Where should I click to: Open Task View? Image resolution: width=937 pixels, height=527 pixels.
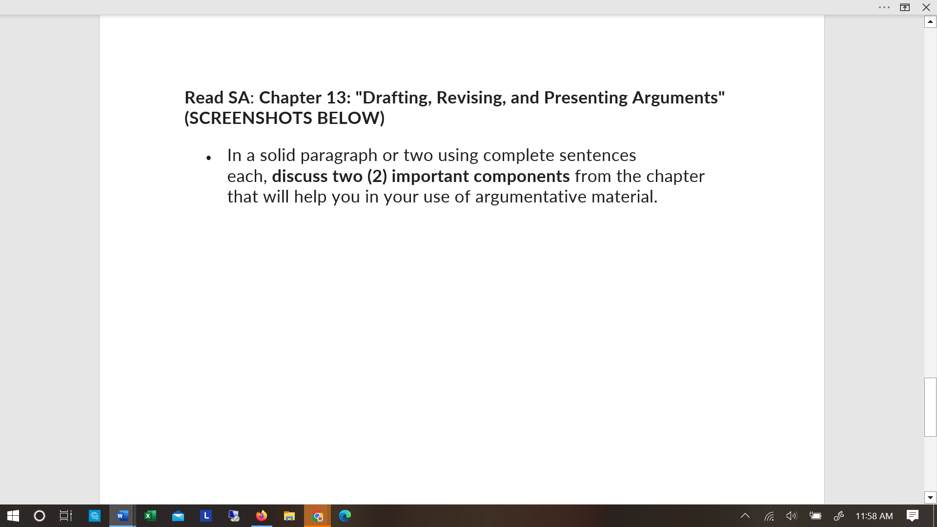65,516
